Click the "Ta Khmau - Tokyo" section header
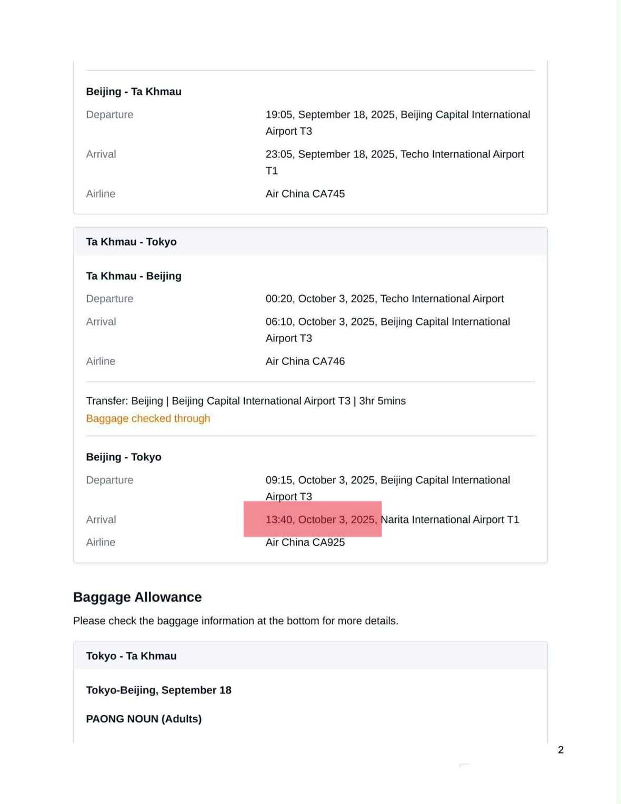 (131, 242)
